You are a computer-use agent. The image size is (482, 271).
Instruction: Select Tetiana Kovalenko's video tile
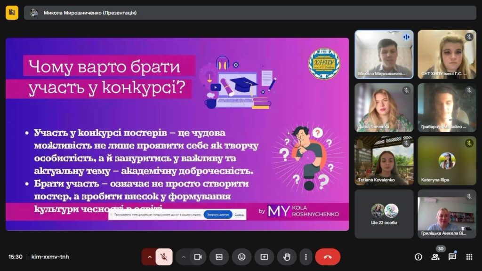[384, 160]
